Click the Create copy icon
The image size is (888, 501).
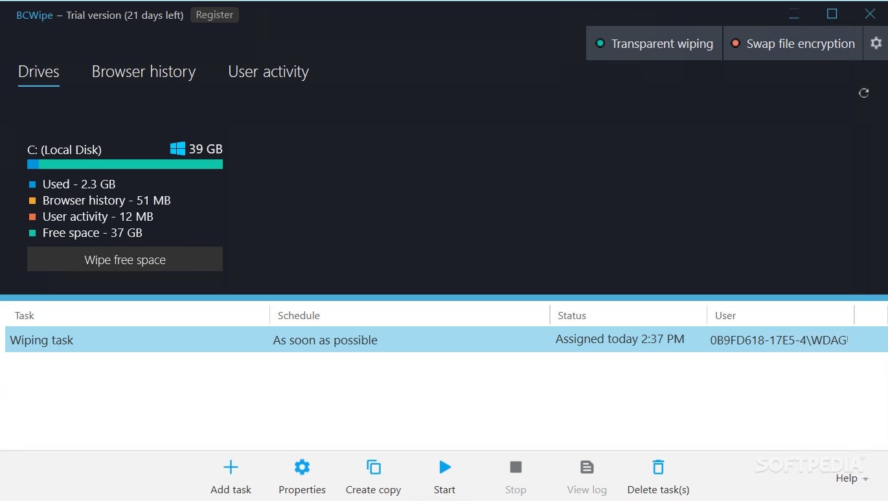pos(373,467)
